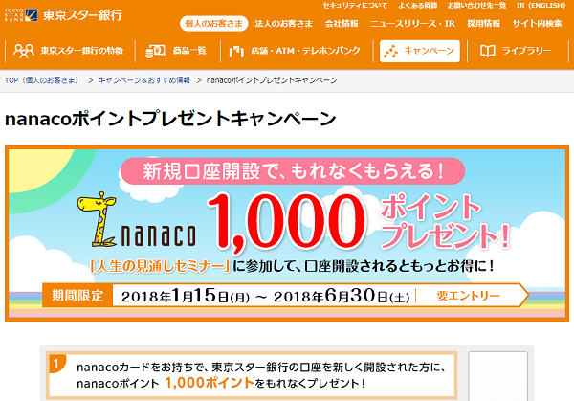Click the coins icon for 商品一覧

pyautogui.click(x=156, y=52)
